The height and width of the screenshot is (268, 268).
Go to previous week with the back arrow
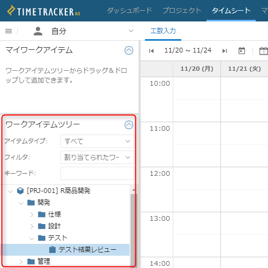(x=151, y=51)
